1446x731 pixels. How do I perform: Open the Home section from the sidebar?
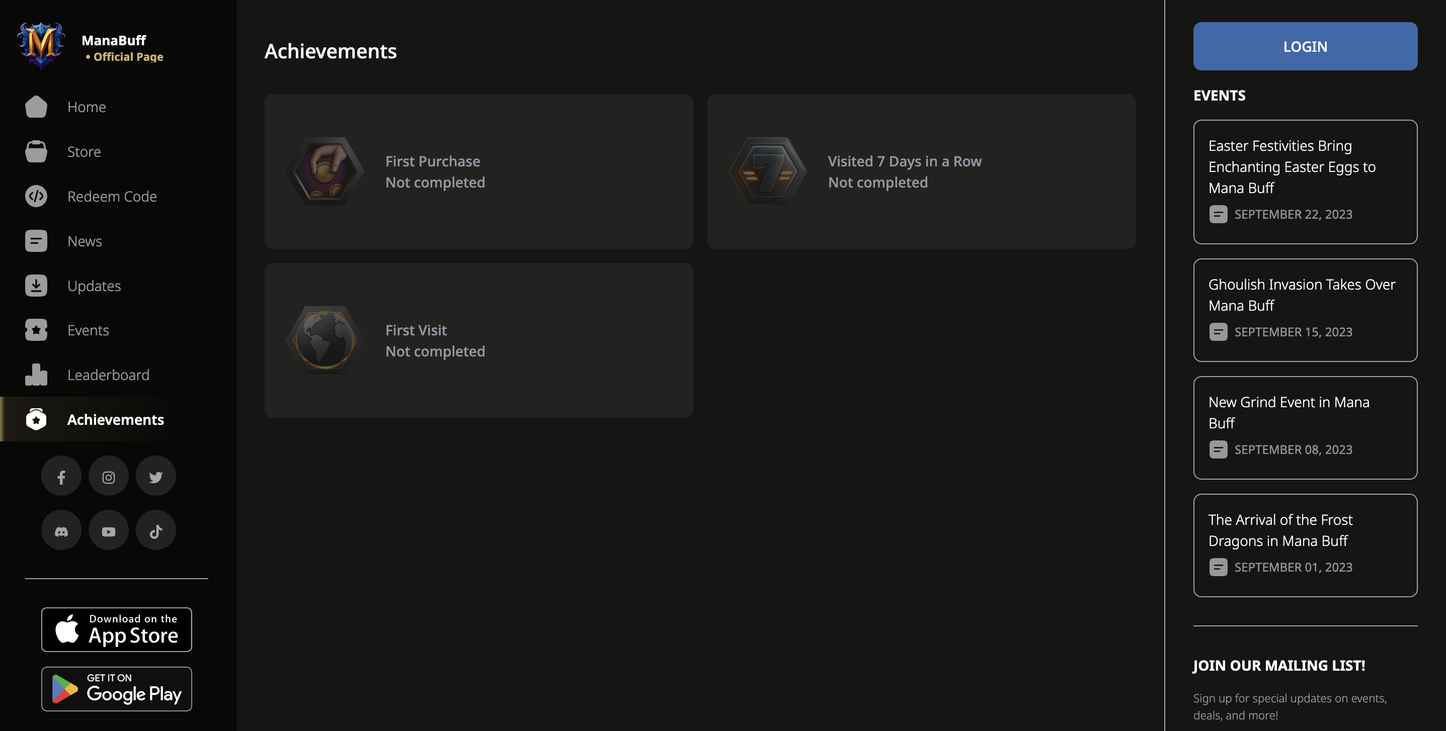pos(87,107)
